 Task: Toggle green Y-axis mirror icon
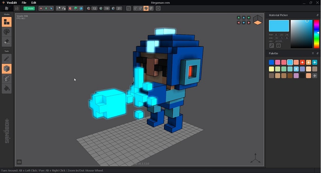46,8
